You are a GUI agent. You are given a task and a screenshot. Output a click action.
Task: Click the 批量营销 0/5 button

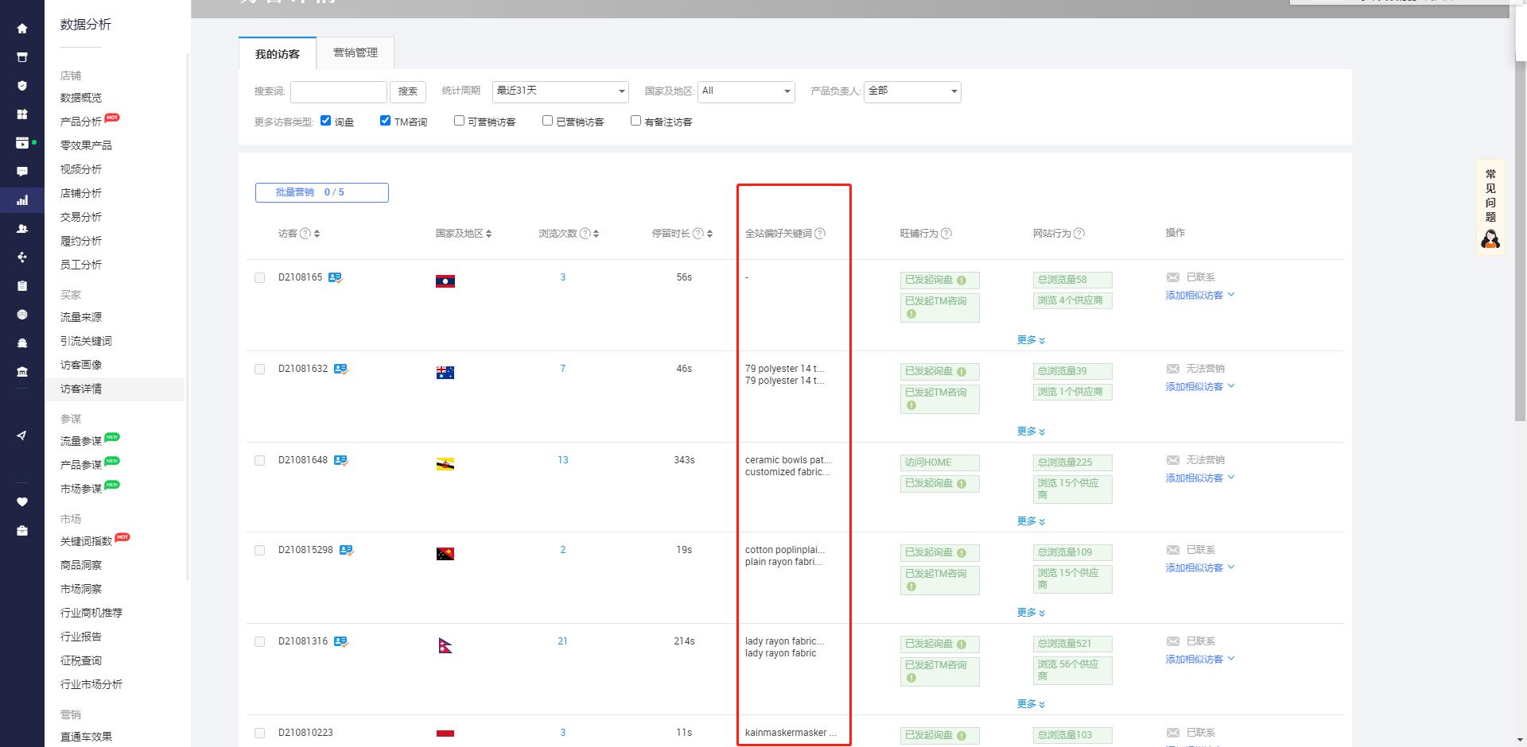321,192
